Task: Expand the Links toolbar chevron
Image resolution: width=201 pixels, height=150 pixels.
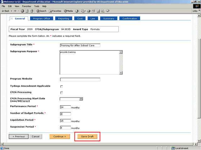Action: click(x=199, y=10)
